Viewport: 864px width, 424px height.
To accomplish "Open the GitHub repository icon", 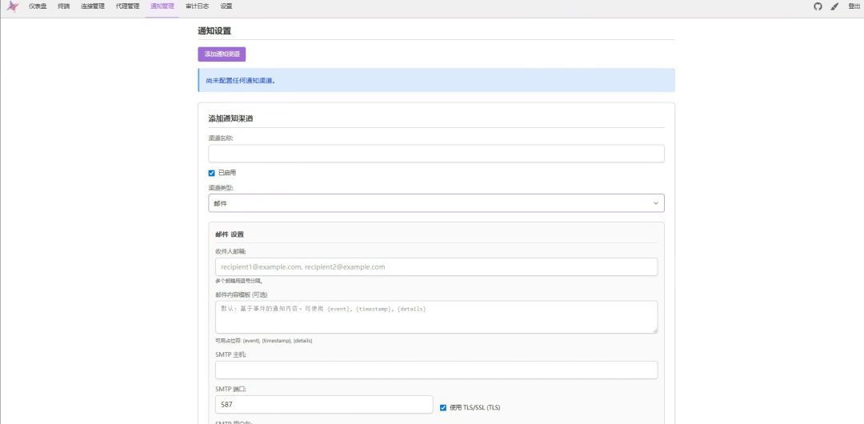I will tap(818, 6).
